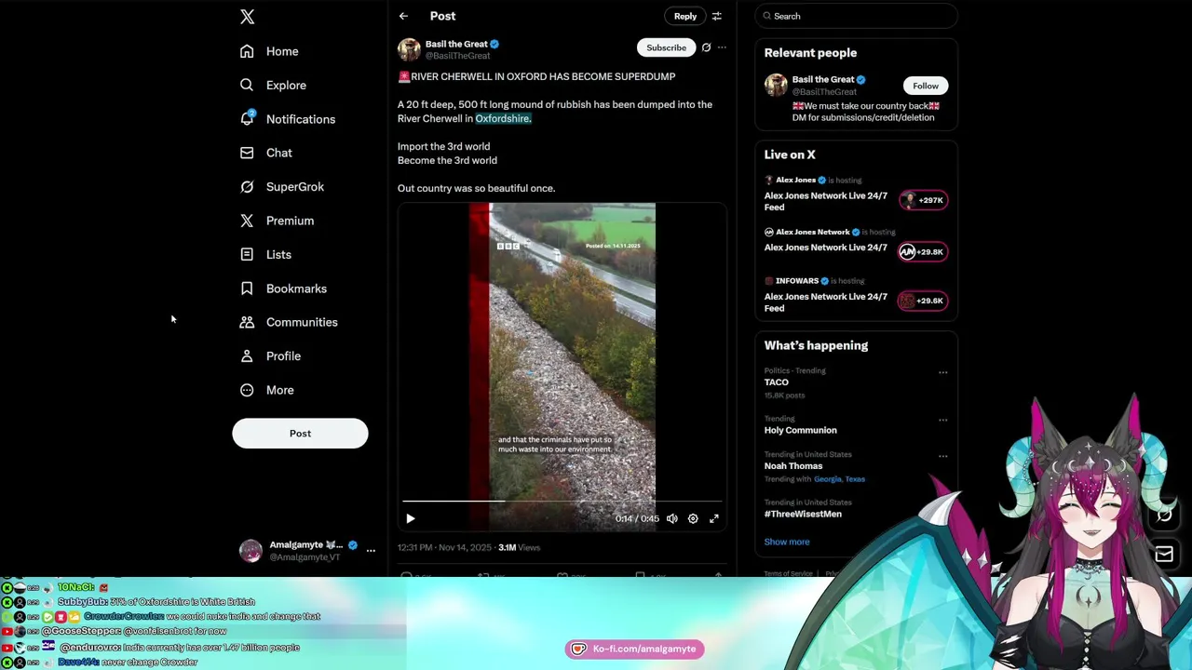
Task: Open the SuperGrok icon
Action: coord(247,186)
